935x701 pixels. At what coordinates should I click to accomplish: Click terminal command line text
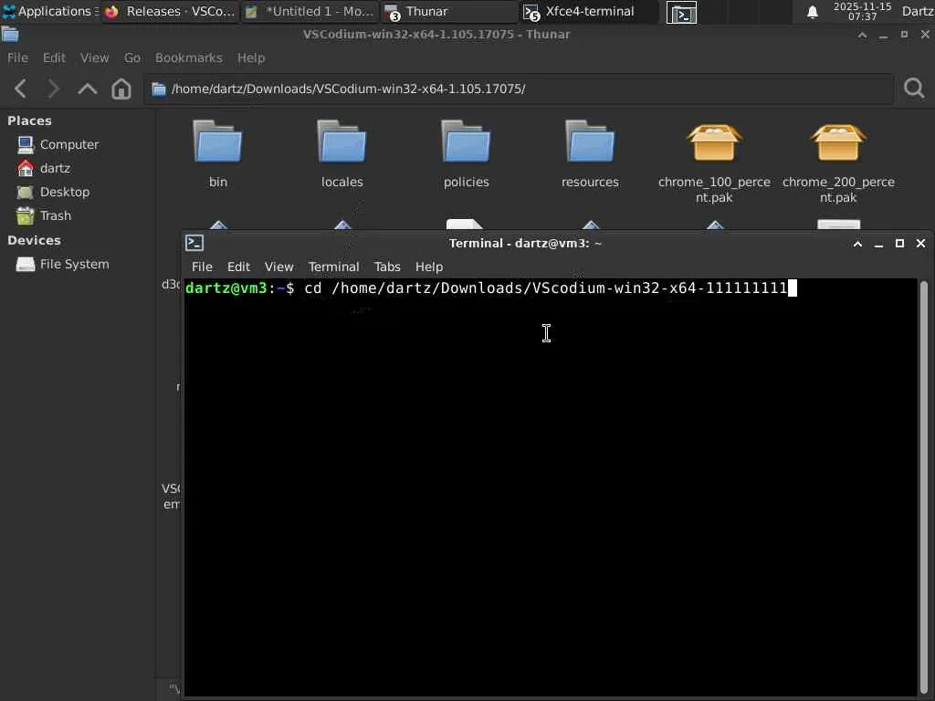546,288
